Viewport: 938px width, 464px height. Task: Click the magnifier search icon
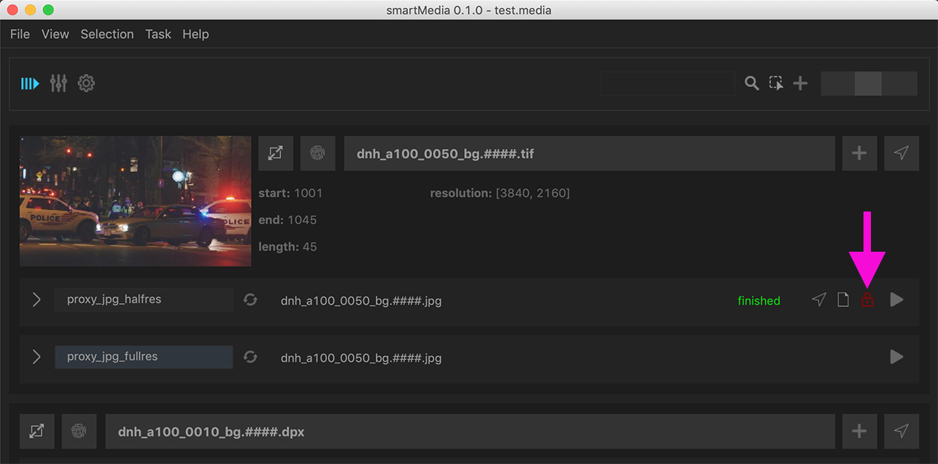(752, 83)
